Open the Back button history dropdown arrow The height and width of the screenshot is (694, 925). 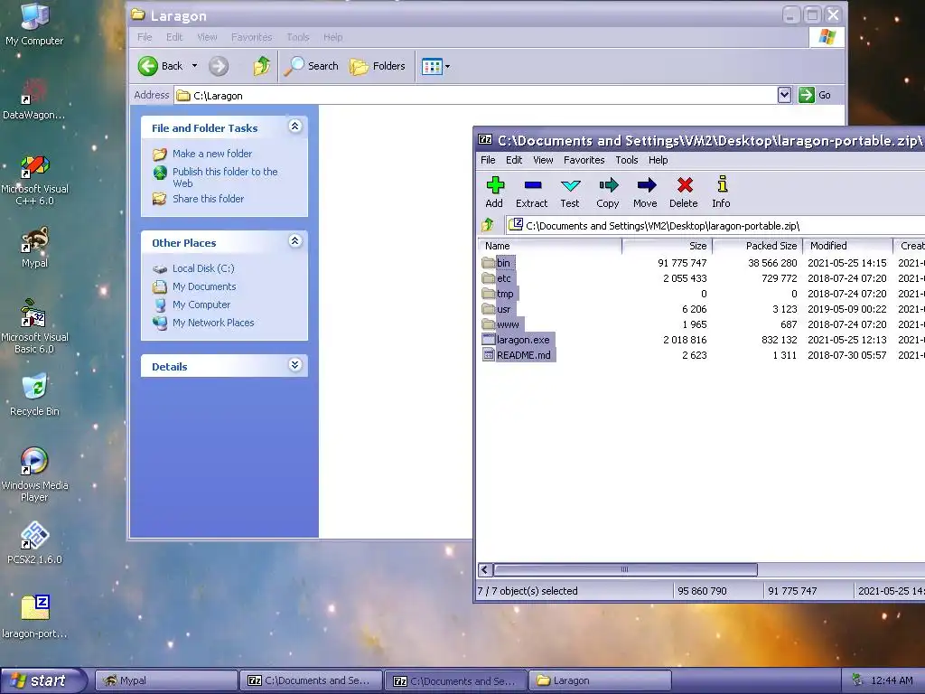coord(194,66)
